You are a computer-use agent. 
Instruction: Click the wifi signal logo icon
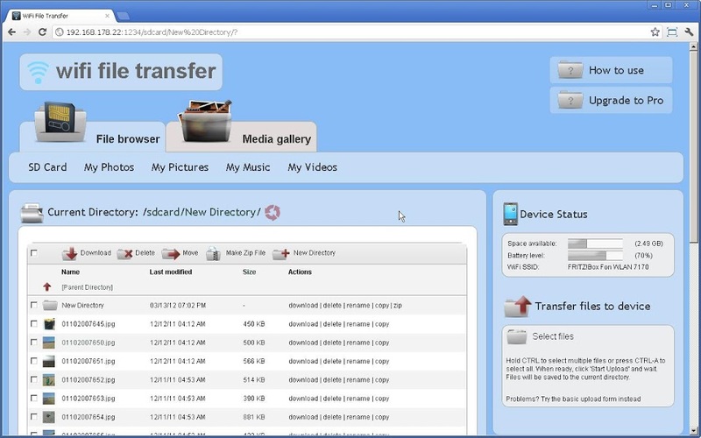pos(38,73)
